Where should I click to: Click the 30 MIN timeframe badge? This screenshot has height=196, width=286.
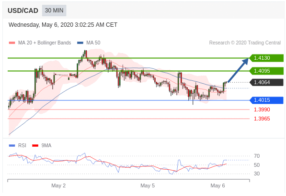(x=54, y=11)
